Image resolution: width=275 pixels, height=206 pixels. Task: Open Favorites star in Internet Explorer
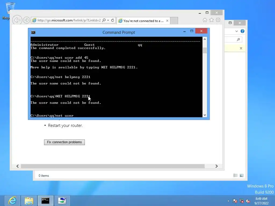pos(211,20)
